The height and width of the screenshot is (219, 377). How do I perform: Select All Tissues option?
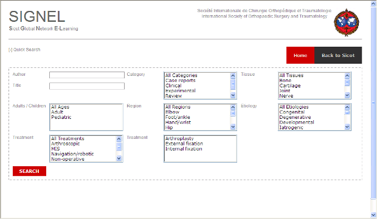coord(291,75)
